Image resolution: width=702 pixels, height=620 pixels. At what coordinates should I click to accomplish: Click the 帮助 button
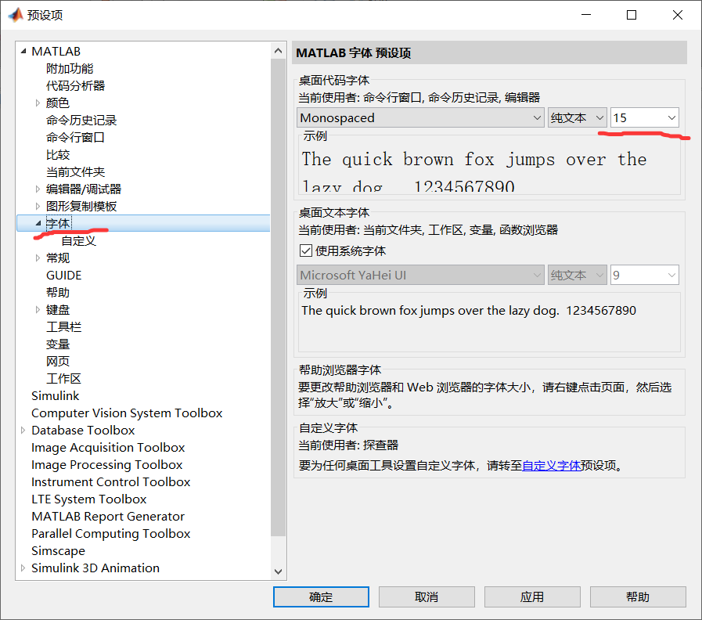638,597
